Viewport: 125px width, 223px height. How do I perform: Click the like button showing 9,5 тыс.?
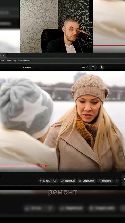click(45, 181)
